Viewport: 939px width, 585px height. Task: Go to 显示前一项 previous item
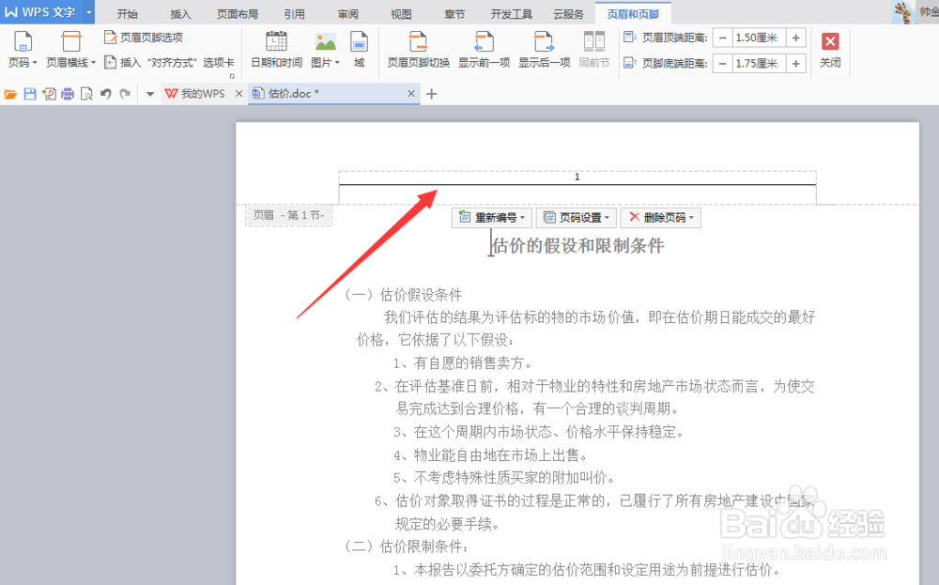(484, 50)
